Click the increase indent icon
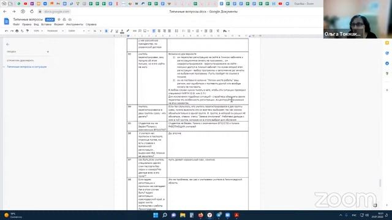This screenshot has width=392, height=220. [x=211, y=31]
